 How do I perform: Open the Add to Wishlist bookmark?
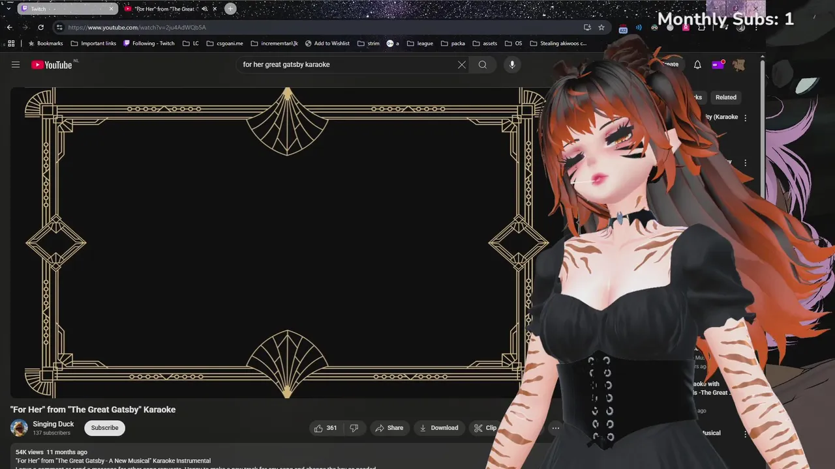coord(327,44)
